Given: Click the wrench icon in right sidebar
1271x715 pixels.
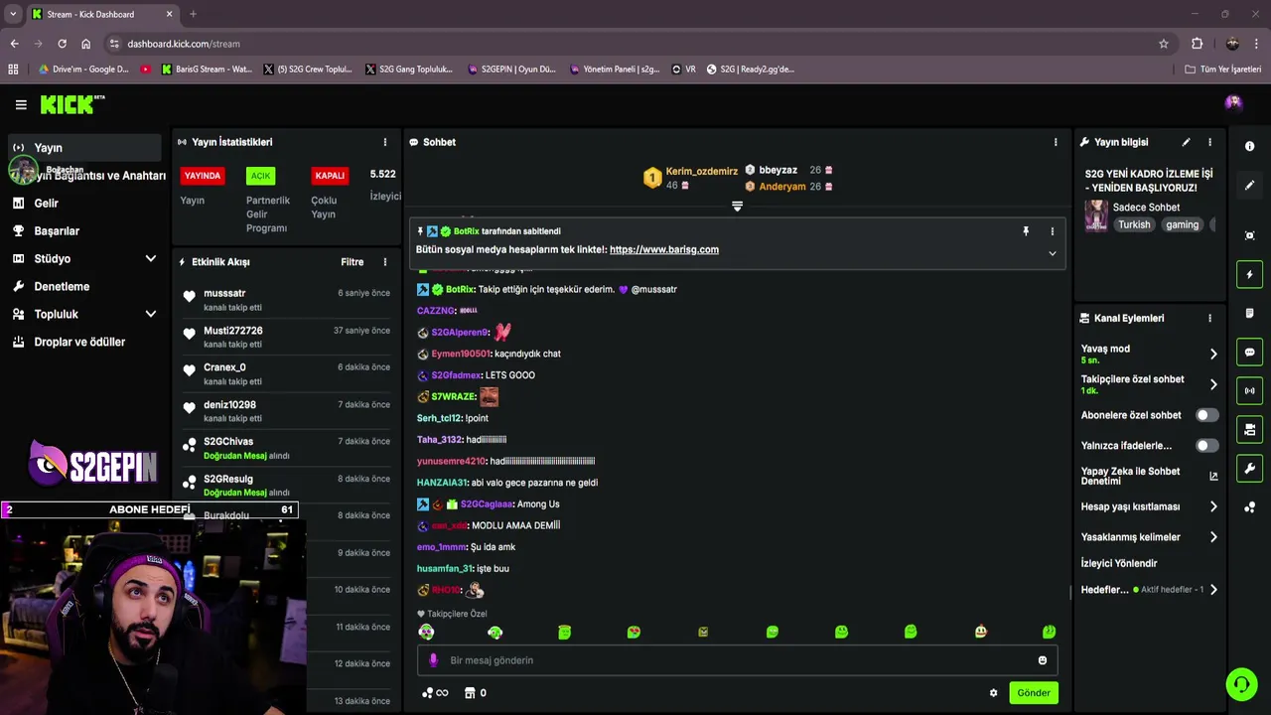Looking at the screenshot, I should 1249,468.
